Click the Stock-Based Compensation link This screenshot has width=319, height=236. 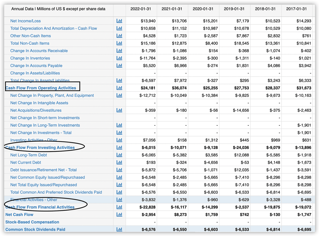tap(32, 222)
